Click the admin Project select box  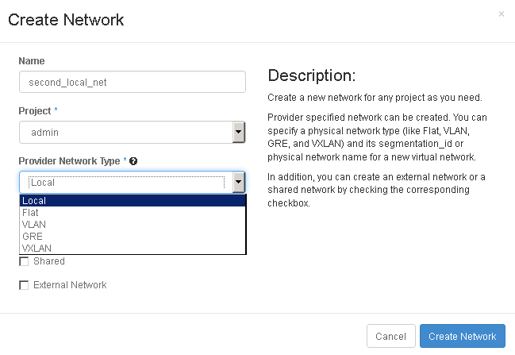click(x=125, y=133)
